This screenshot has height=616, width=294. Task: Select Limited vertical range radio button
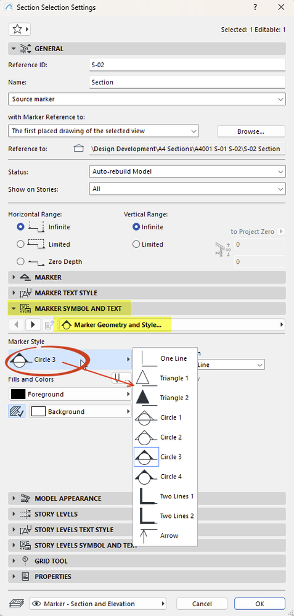[x=136, y=244]
